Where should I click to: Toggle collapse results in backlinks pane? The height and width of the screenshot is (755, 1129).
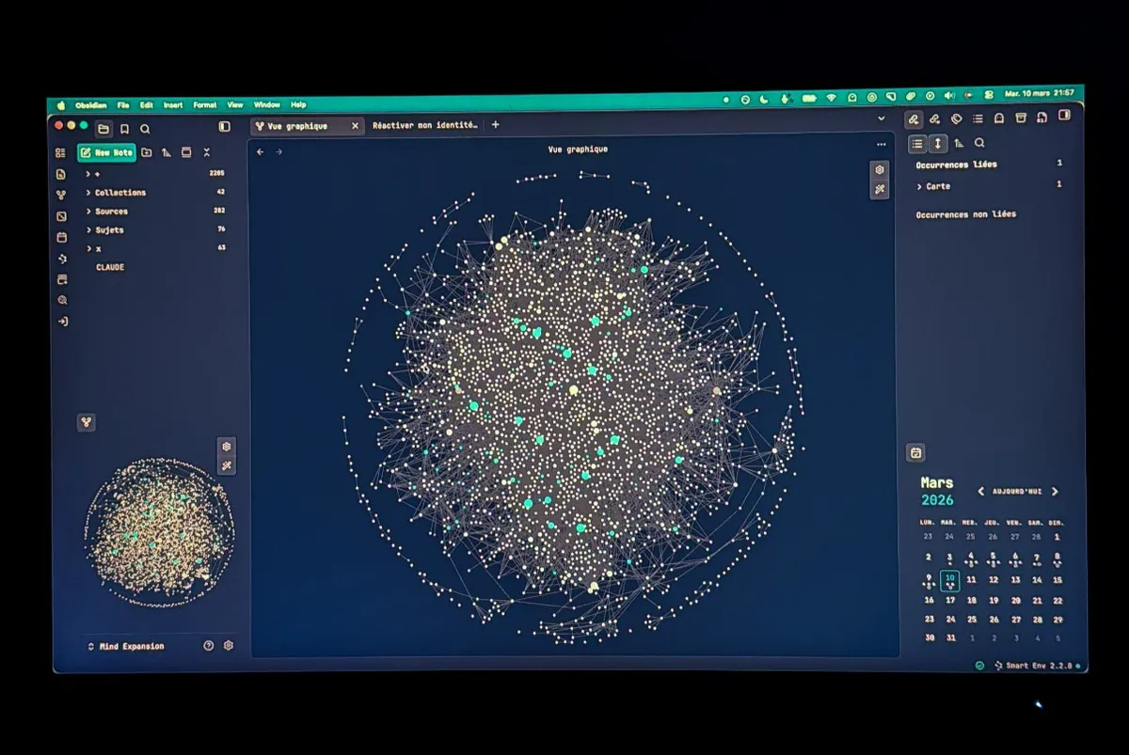916,144
